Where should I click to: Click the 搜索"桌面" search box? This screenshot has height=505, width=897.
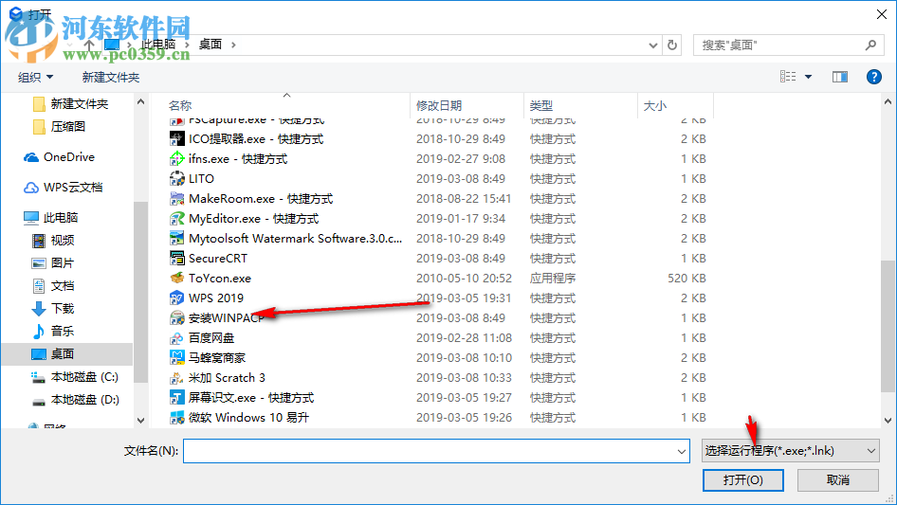click(788, 45)
